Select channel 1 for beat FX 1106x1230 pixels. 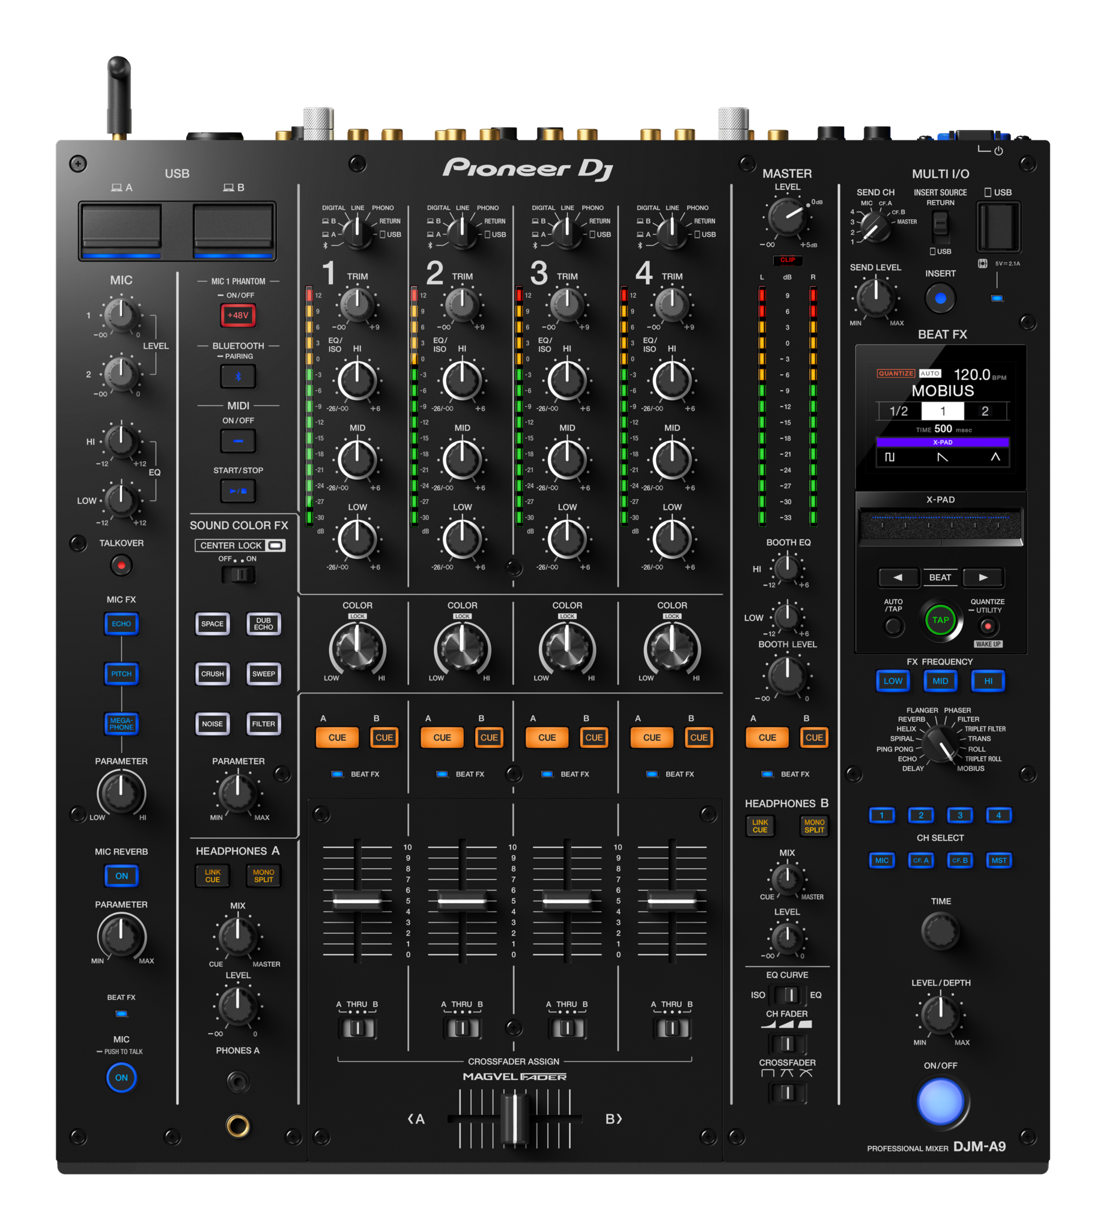click(882, 815)
